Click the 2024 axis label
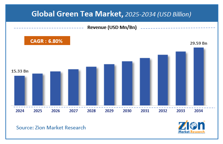Viewport: 223px width, 144px height. coord(20,111)
